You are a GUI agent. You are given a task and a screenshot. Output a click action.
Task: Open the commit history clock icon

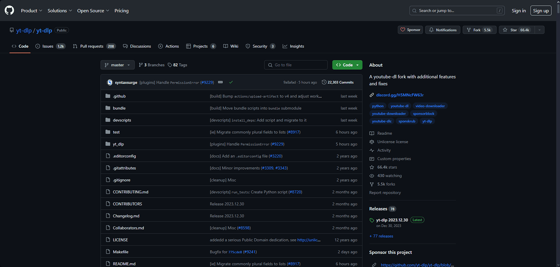[x=324, y=82]
